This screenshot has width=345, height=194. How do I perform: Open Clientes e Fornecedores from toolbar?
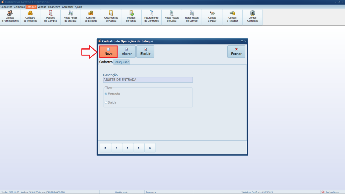point(10,17)
